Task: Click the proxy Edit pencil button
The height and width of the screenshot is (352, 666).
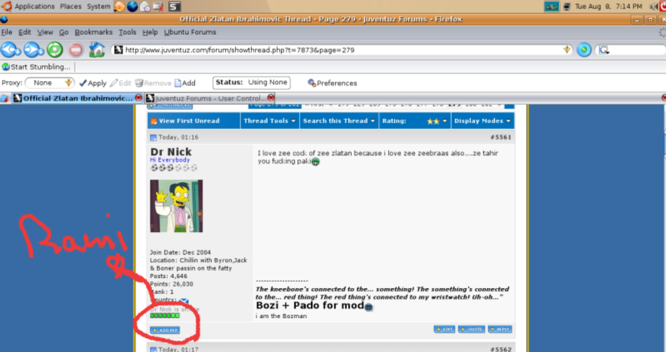Action: pyautogui.click(x=121, y=83)
